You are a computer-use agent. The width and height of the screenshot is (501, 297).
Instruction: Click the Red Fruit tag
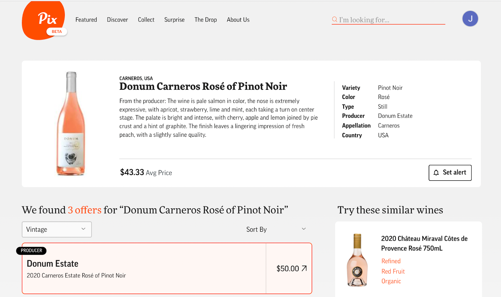[393, 271]
